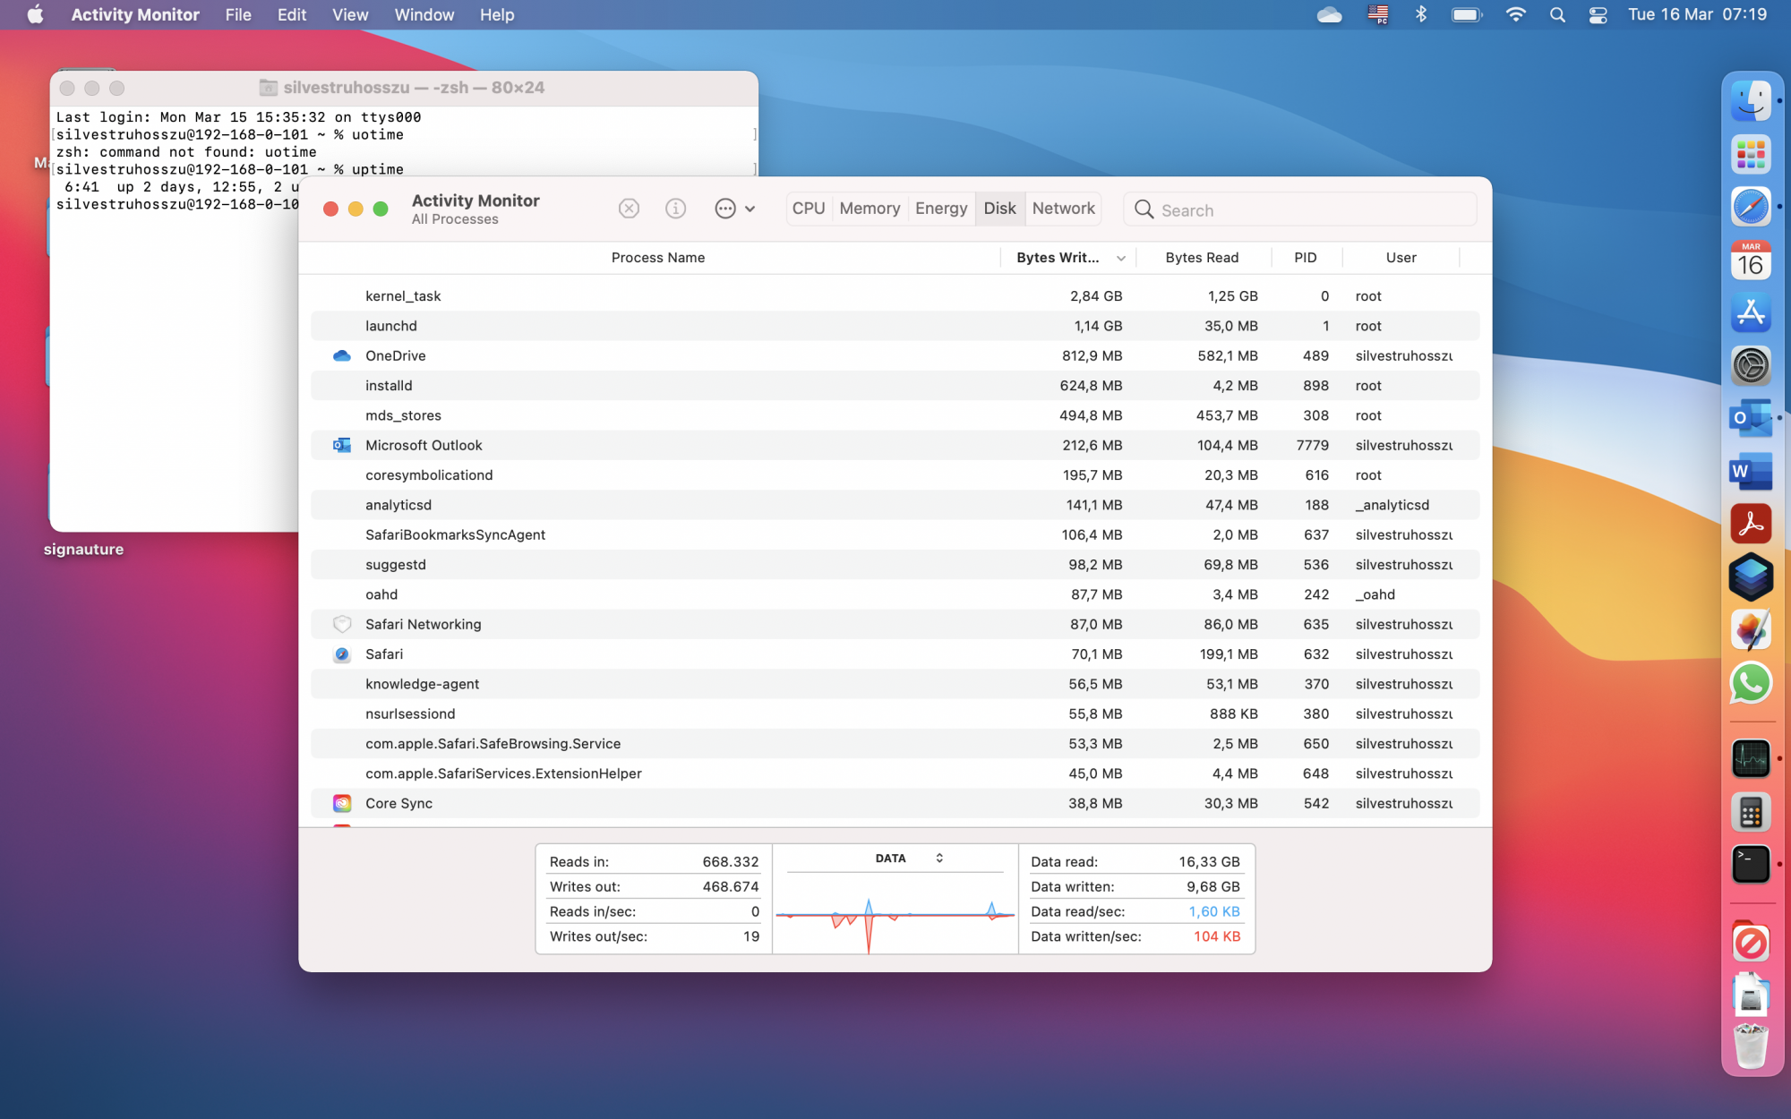Select the Microsoft Outlook process row

(x=423, y=445)
